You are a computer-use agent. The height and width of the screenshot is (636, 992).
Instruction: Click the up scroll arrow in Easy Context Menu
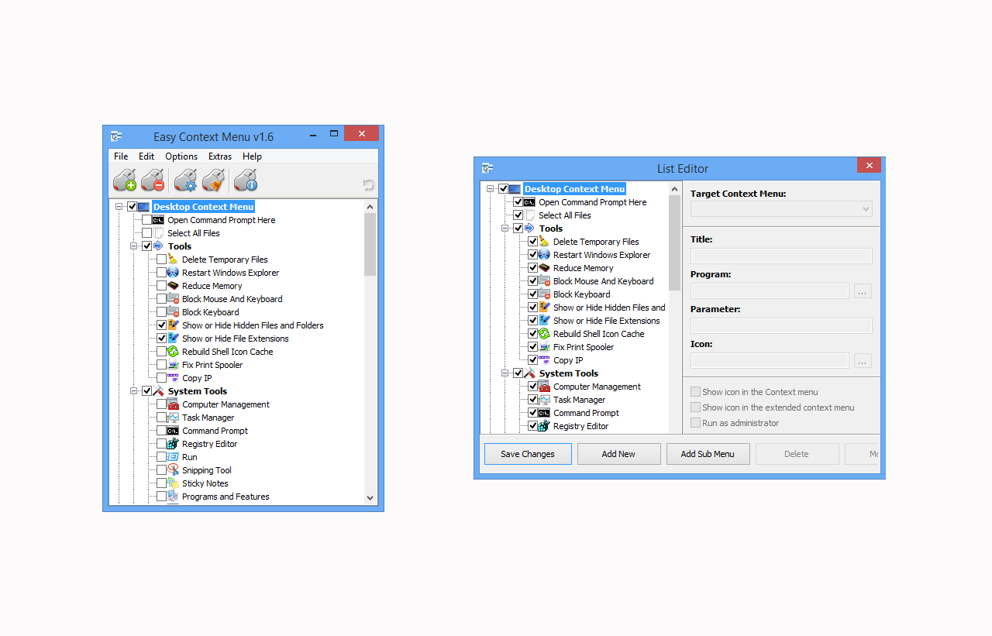[370, 207]
